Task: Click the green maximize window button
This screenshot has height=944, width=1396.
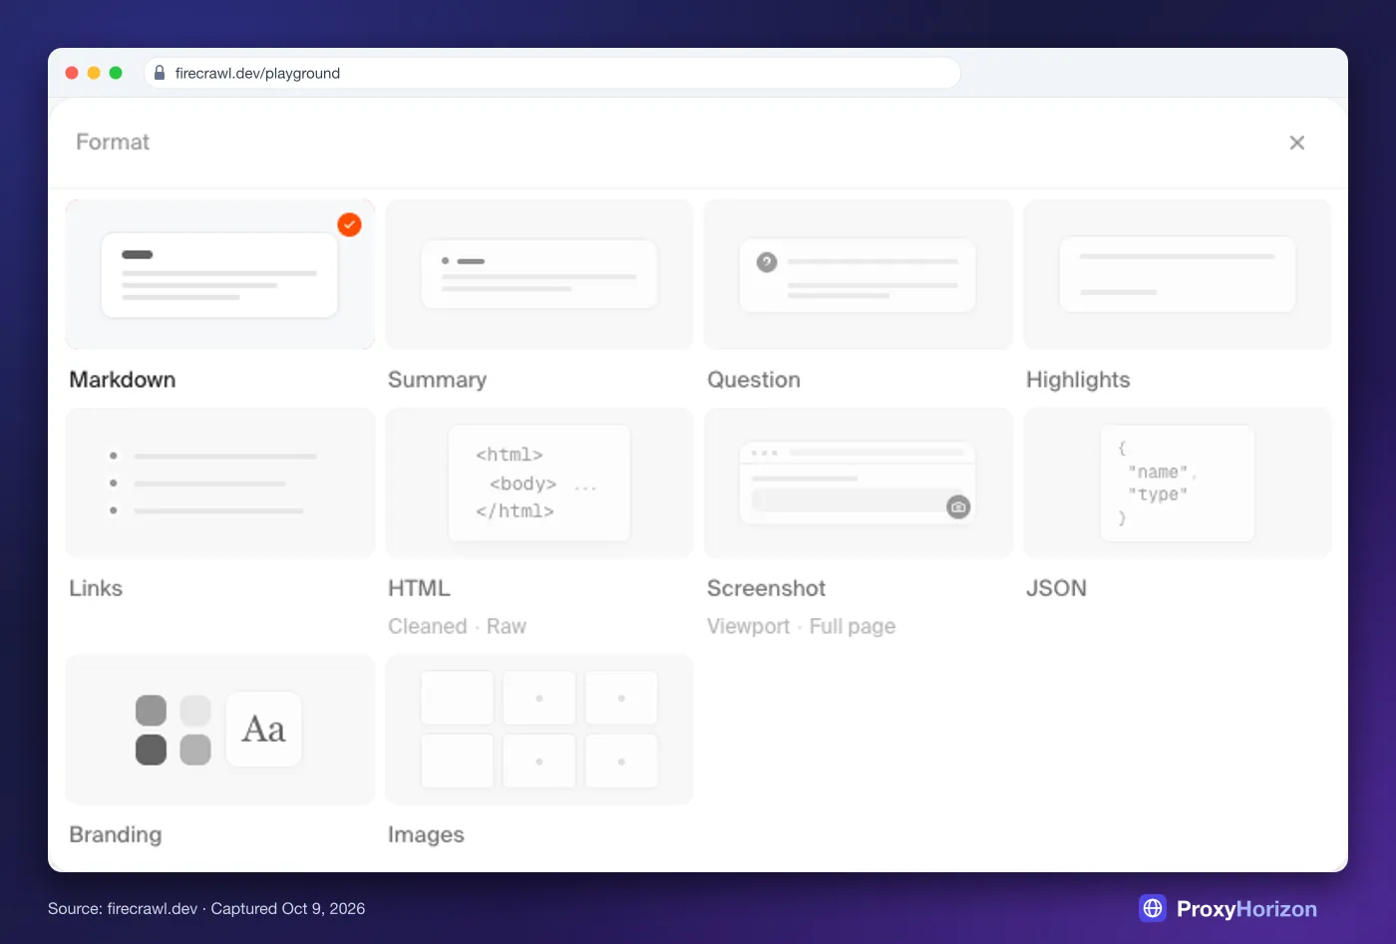Action: [x=116, y=73]
